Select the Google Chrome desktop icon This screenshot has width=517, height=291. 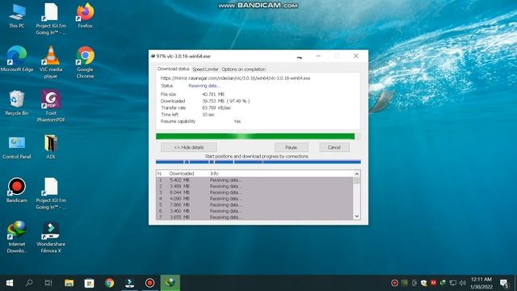pyautogui.click(x=85, y=62)
